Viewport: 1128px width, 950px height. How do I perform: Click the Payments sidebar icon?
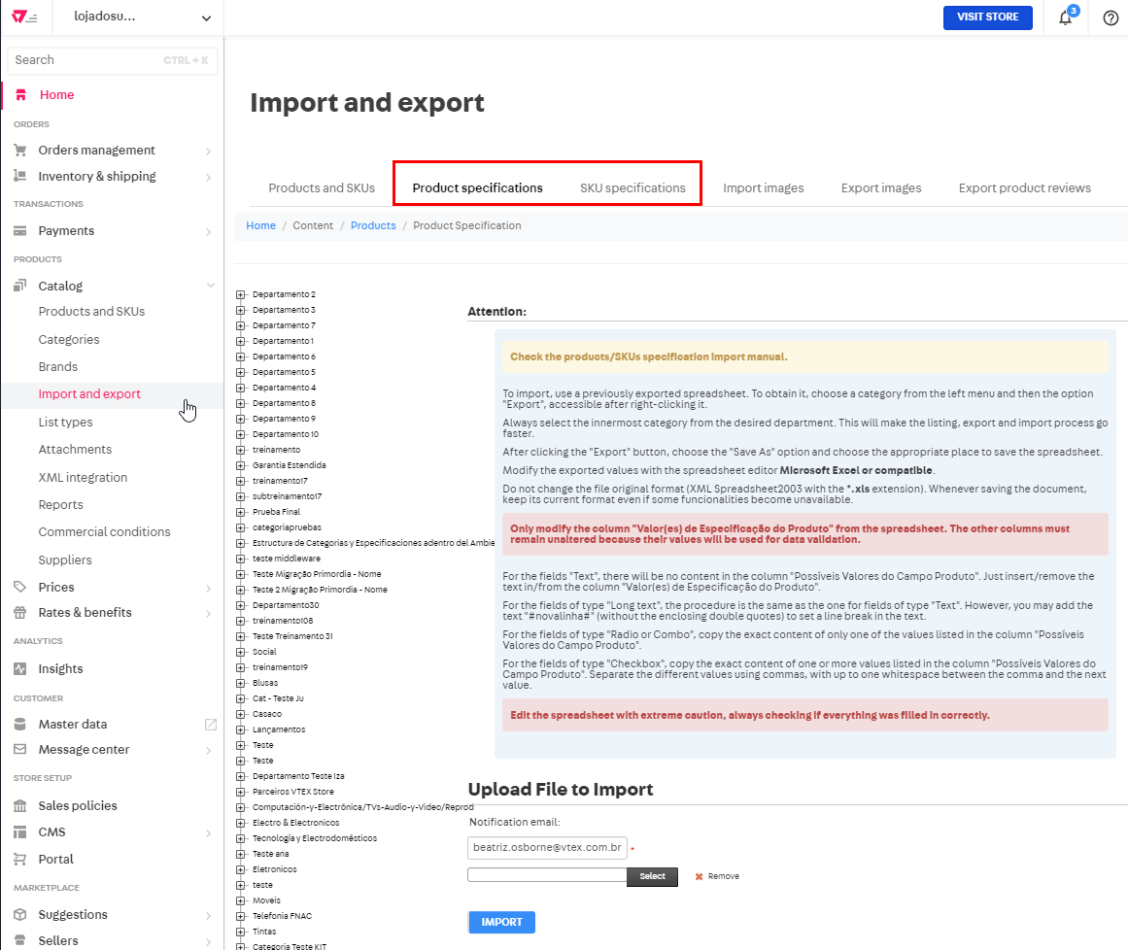pyautogui.click(x=21, y=230)
